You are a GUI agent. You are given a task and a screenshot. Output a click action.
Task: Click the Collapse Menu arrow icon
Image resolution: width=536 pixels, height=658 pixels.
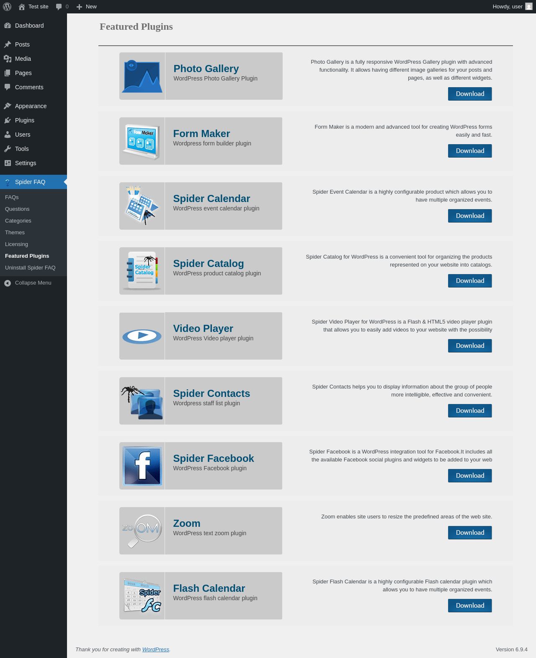[8, 283]
